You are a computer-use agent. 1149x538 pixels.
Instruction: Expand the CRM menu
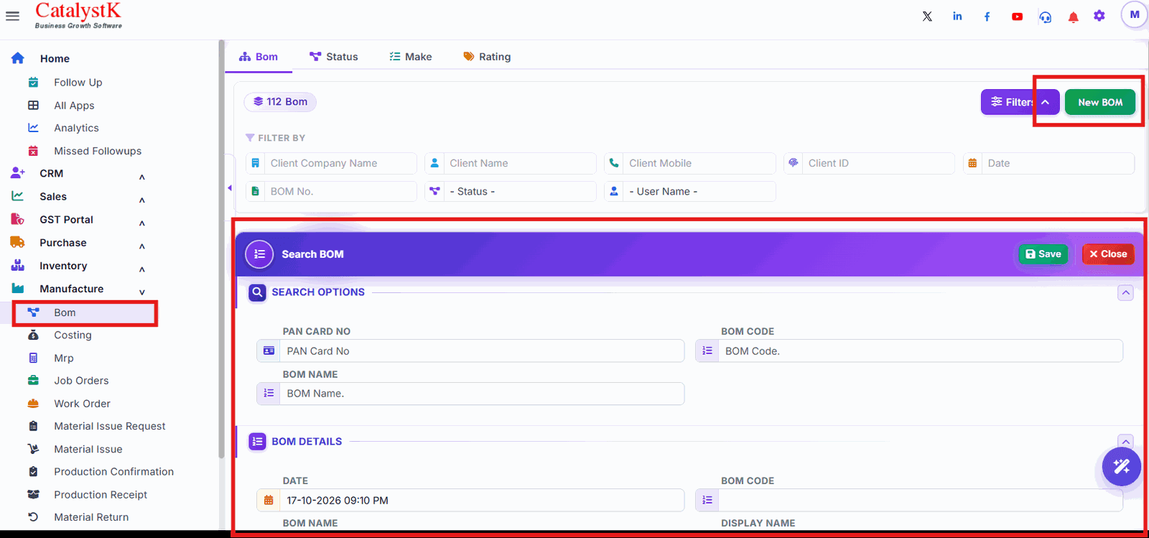142,177
